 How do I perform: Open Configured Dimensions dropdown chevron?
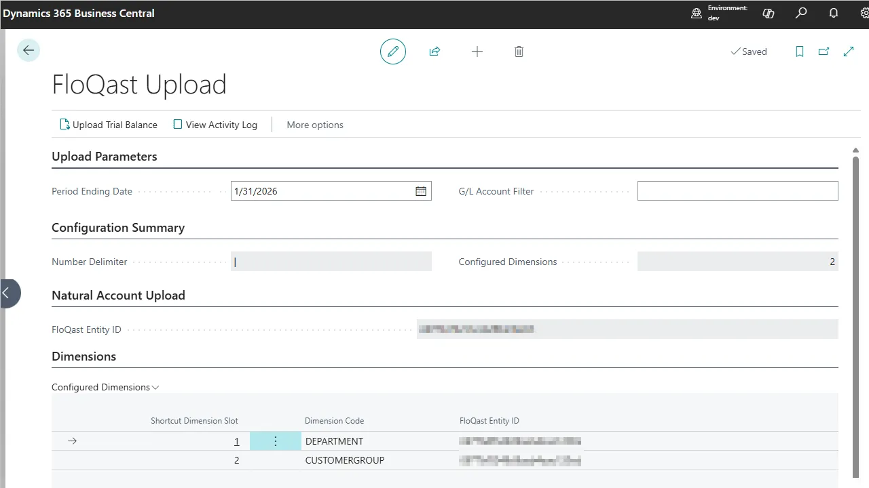(x=155, y=388)
